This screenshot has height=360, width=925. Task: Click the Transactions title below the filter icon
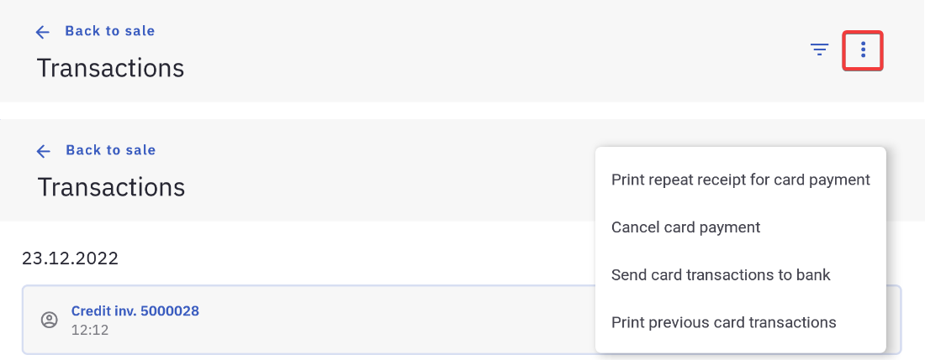(110, 67)
